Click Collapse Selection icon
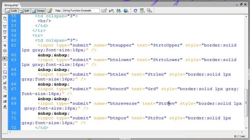Viewport: 250px width, 140px height. (5, 32)
